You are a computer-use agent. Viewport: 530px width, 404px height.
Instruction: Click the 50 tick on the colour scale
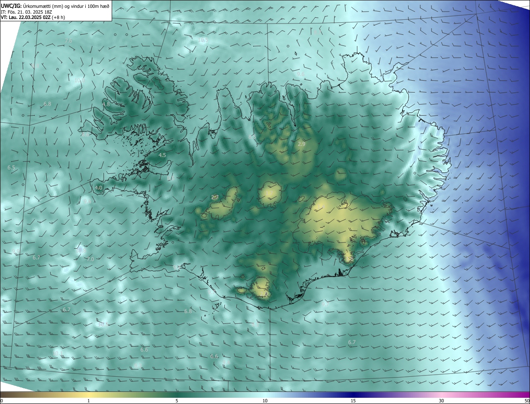click(527, 401)
